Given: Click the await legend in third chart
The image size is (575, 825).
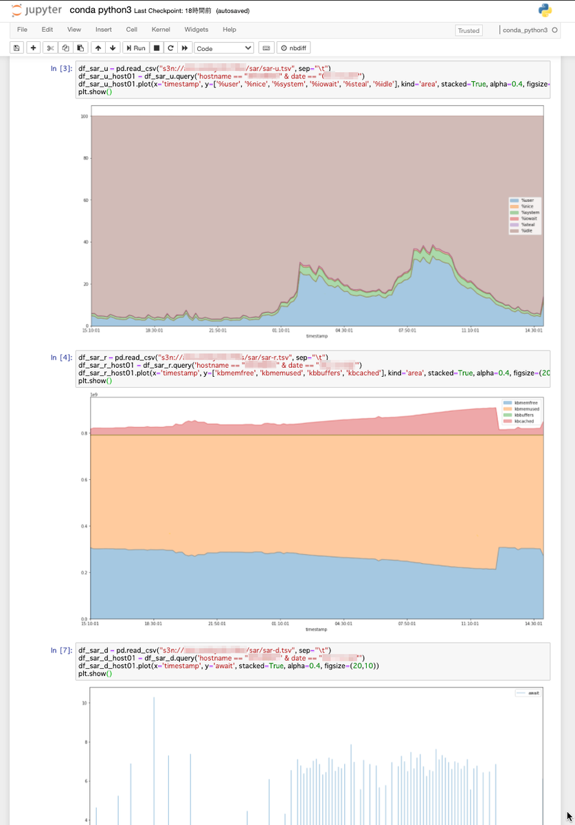Looking at the screenshot, I should point(528,693).
